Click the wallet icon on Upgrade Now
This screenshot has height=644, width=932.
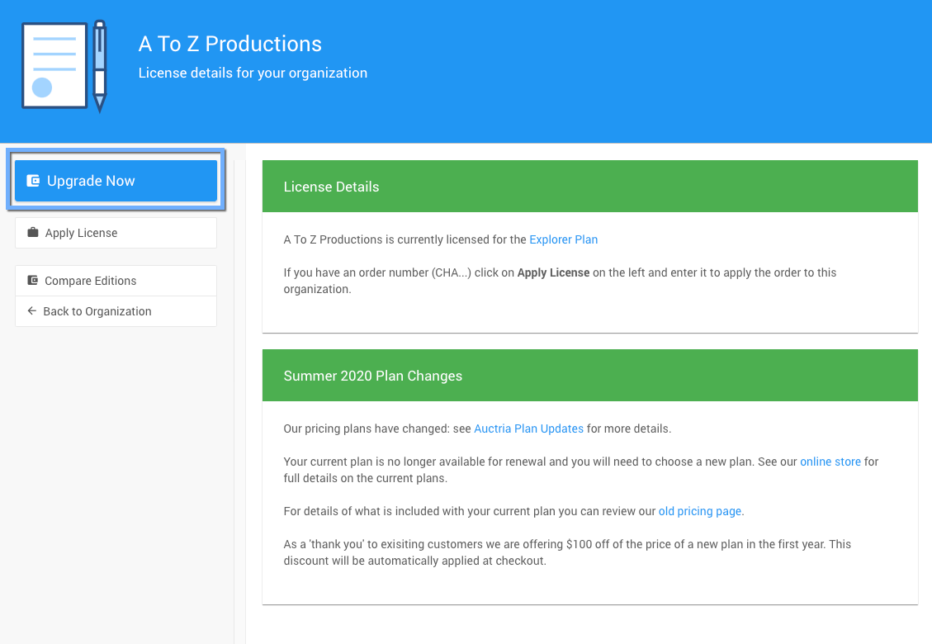click(x=33, y=181)
